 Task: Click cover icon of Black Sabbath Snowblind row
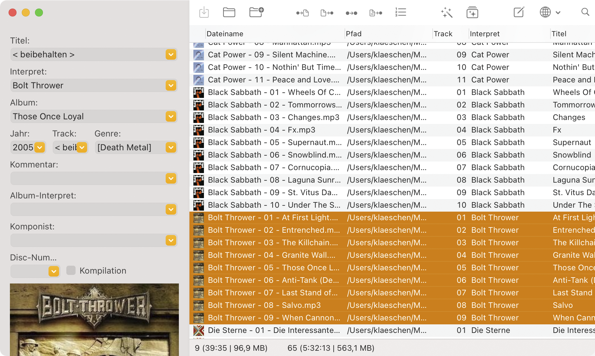[x=199, y=155]
